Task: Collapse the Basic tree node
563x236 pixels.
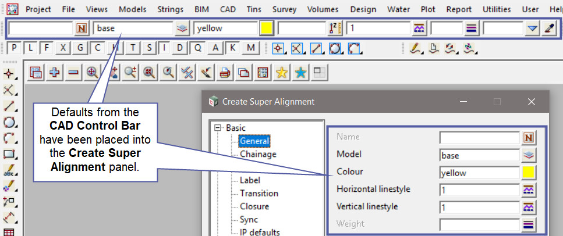Action: 218,128
